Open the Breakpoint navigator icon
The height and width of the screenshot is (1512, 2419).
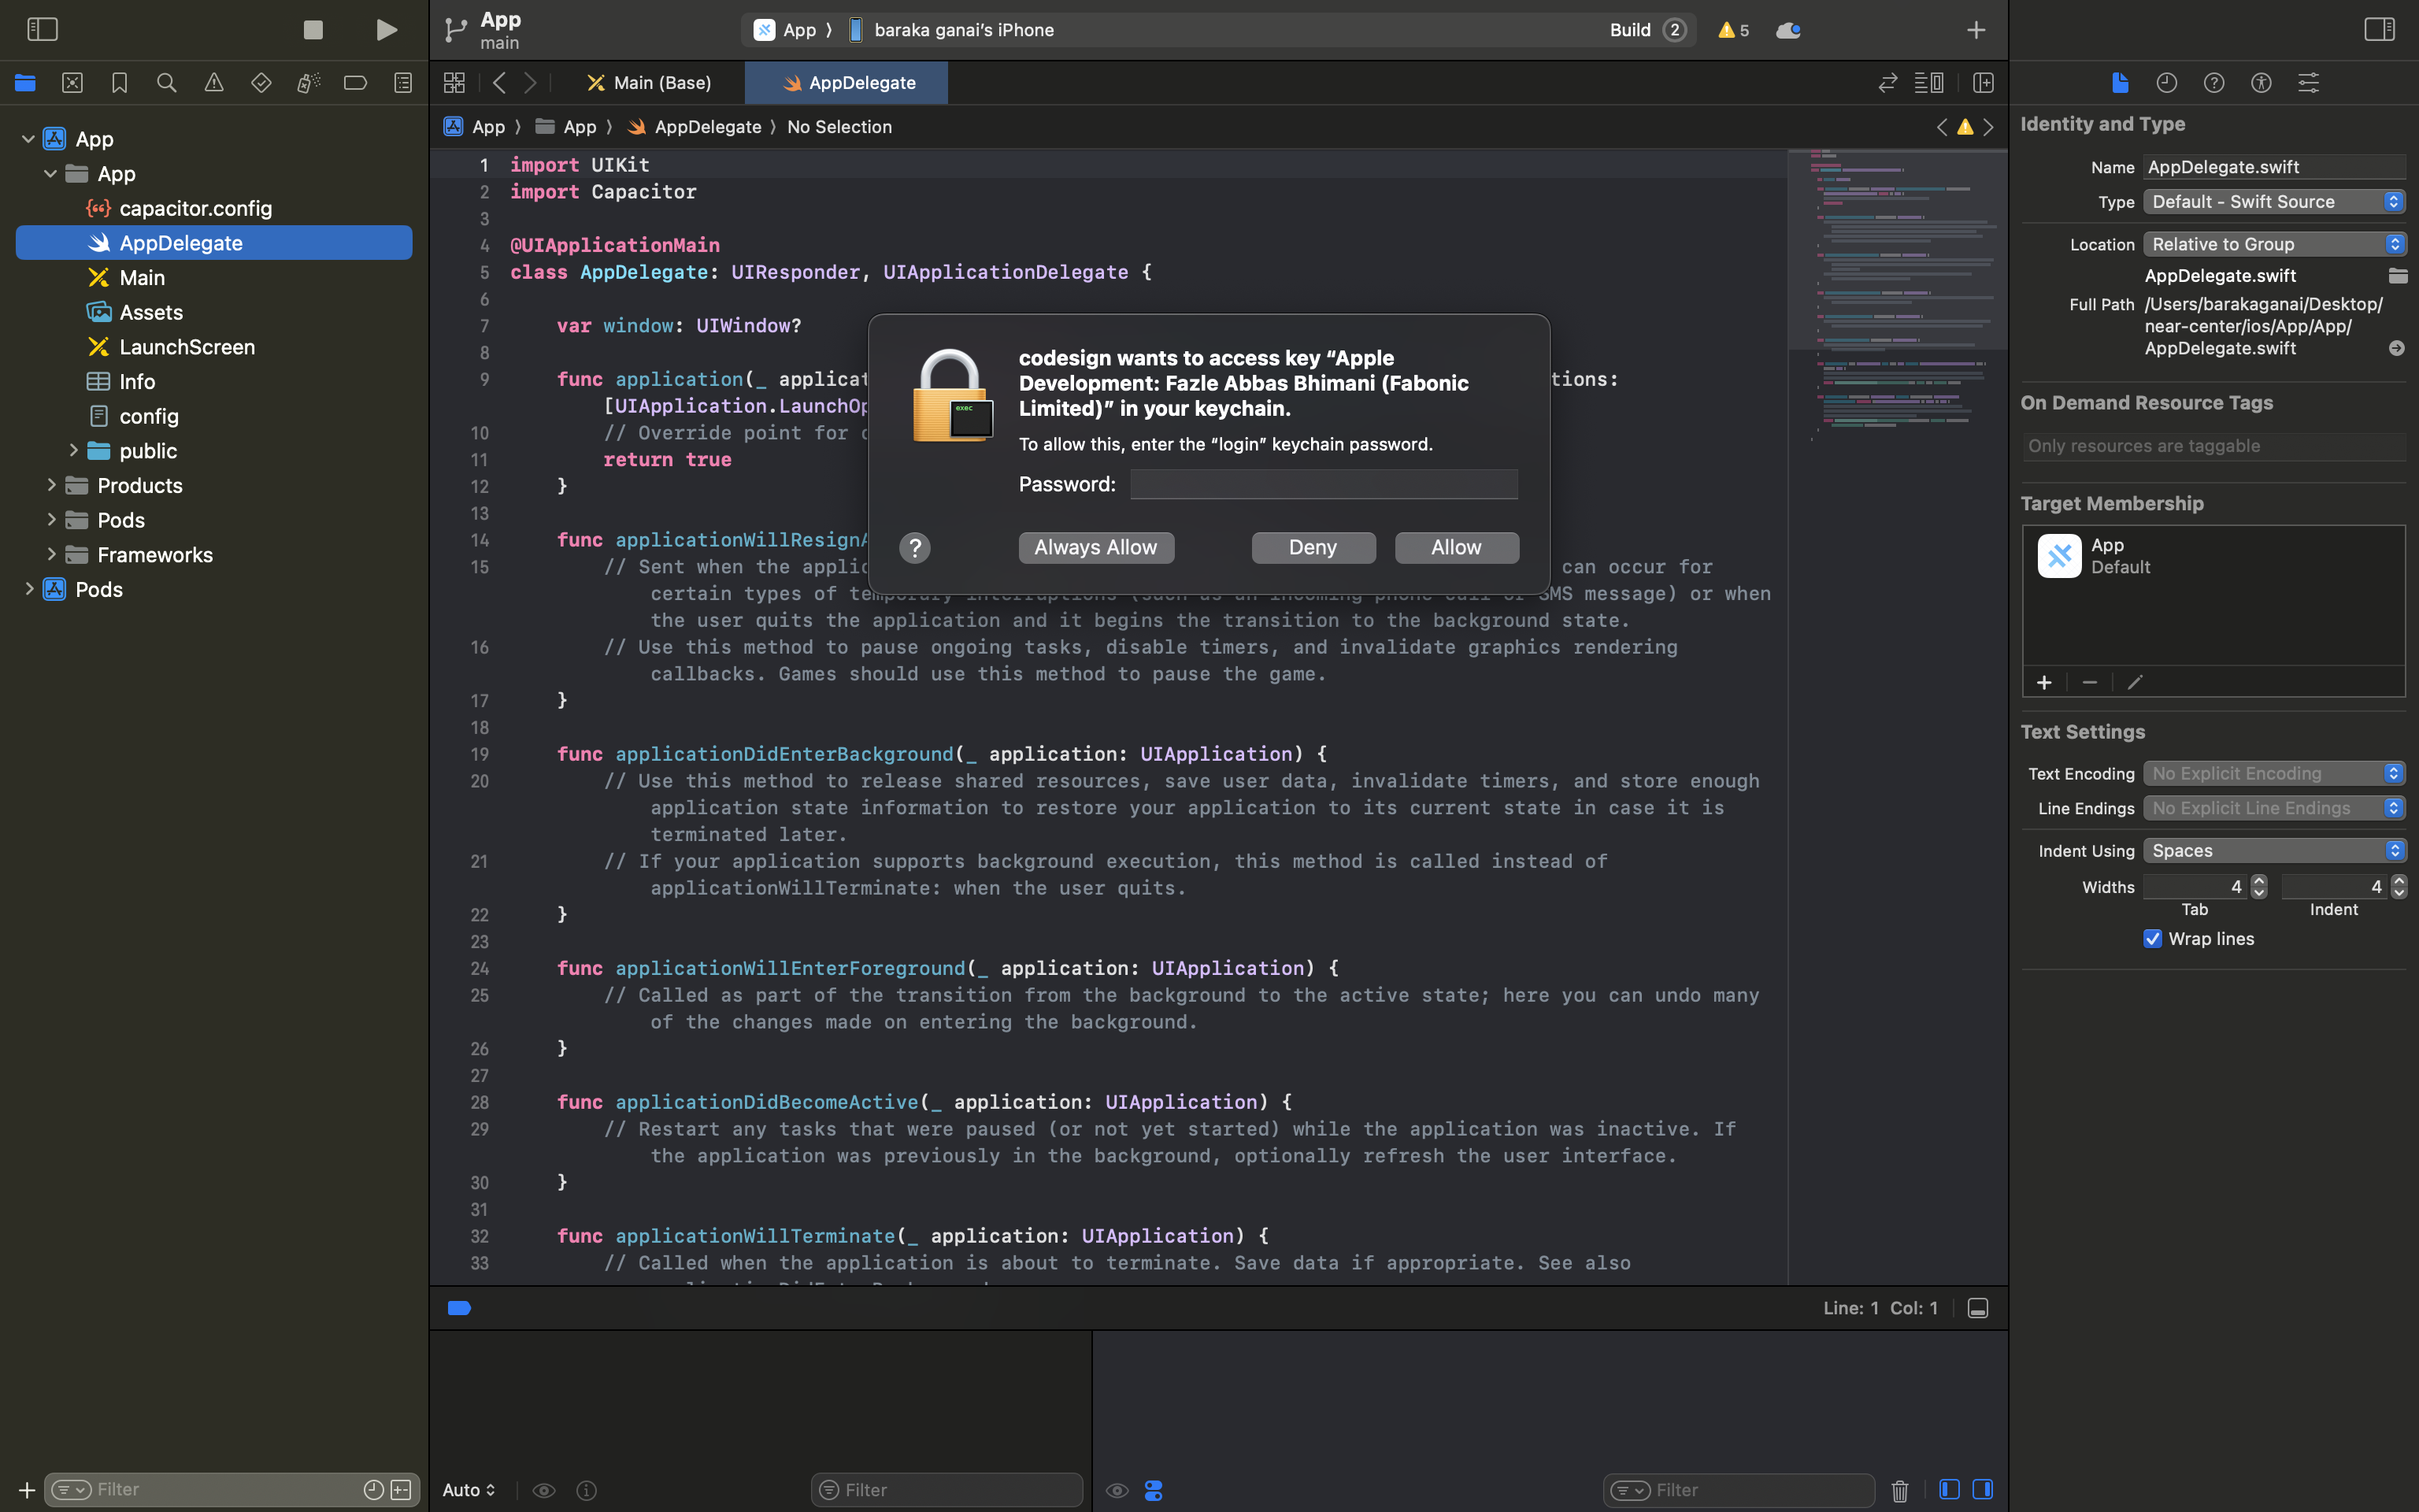coord(356,83)
